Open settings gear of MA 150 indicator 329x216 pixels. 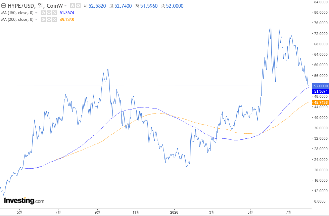(x=49, y=13)
